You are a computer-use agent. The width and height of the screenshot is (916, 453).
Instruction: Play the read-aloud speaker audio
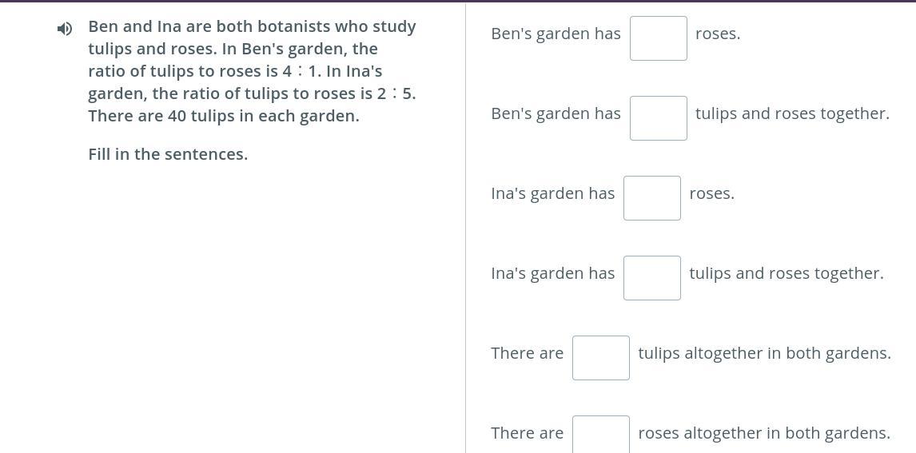[x=65, y=29]
